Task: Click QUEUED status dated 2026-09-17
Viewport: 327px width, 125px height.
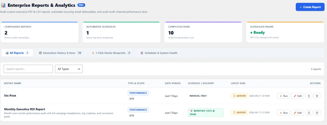Action: (x=239, y=112)
